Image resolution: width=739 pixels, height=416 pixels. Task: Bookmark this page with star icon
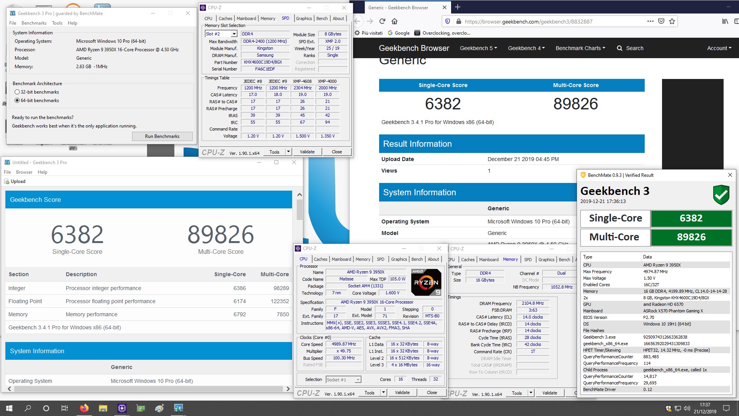672,21
